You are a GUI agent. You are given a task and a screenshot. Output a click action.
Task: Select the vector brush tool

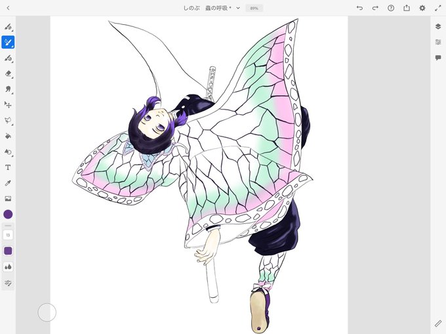9,58
